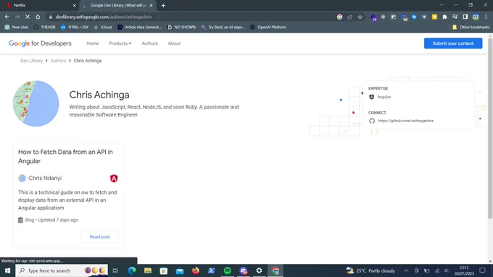The image size is (493, 277).
Task: Close the Google Dev Library tab
Action: (x=152, y=5)
